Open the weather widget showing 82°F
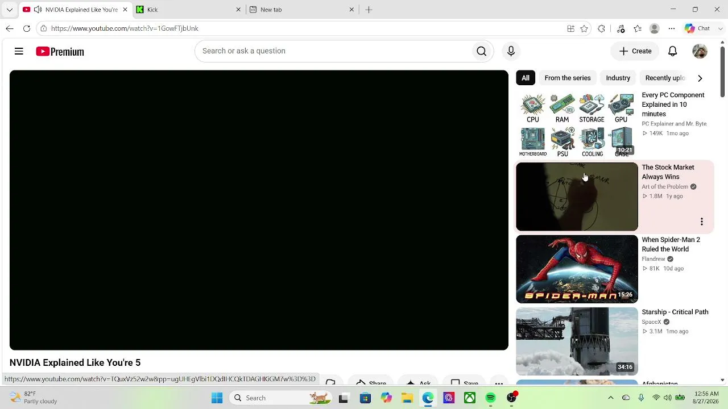The image size is (728, 409). click(x=33, y=398)
